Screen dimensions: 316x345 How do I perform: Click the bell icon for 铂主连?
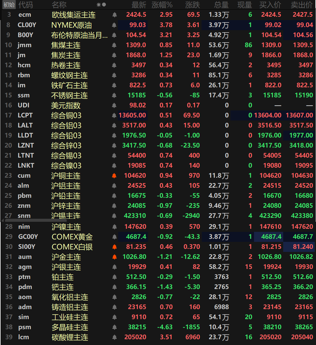point(114,277)
